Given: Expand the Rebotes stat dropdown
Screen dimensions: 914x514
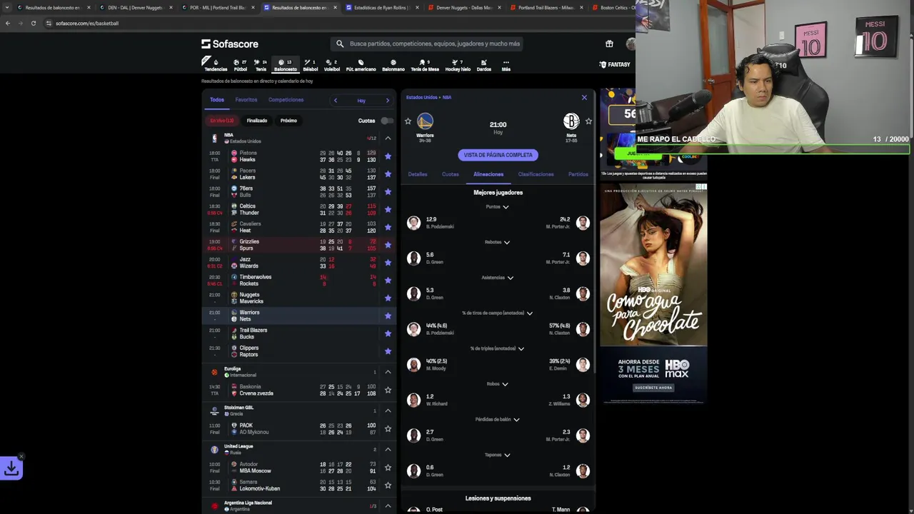Looking at the screenshot, I should [497, 242].
